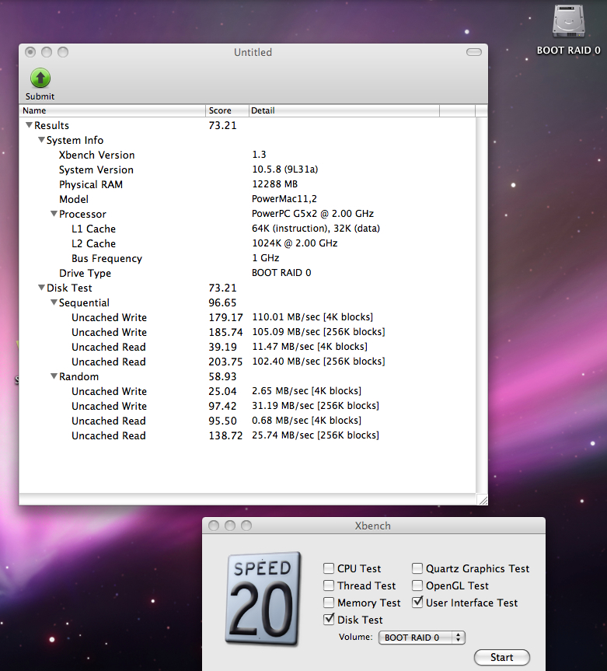Click the 0.68 MB/sec [4K blocks] detail
This screenshot has height=671, width=607.
point(306,421)
